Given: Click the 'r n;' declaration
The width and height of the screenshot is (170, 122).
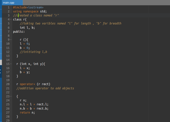Looking at the screenshot, I should 23,101.
